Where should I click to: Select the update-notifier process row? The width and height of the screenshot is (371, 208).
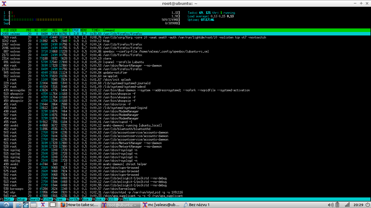[185, 73]
